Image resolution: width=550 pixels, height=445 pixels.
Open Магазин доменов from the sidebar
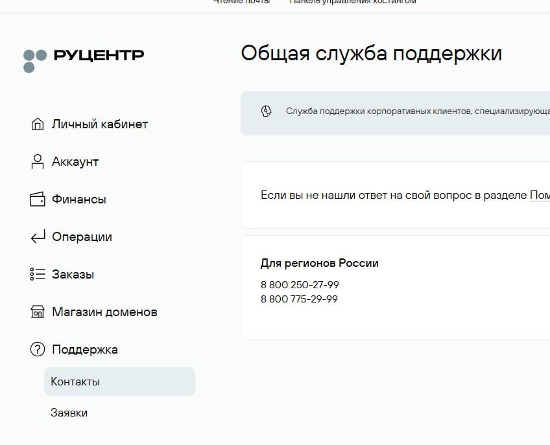(x=104, y=312)
